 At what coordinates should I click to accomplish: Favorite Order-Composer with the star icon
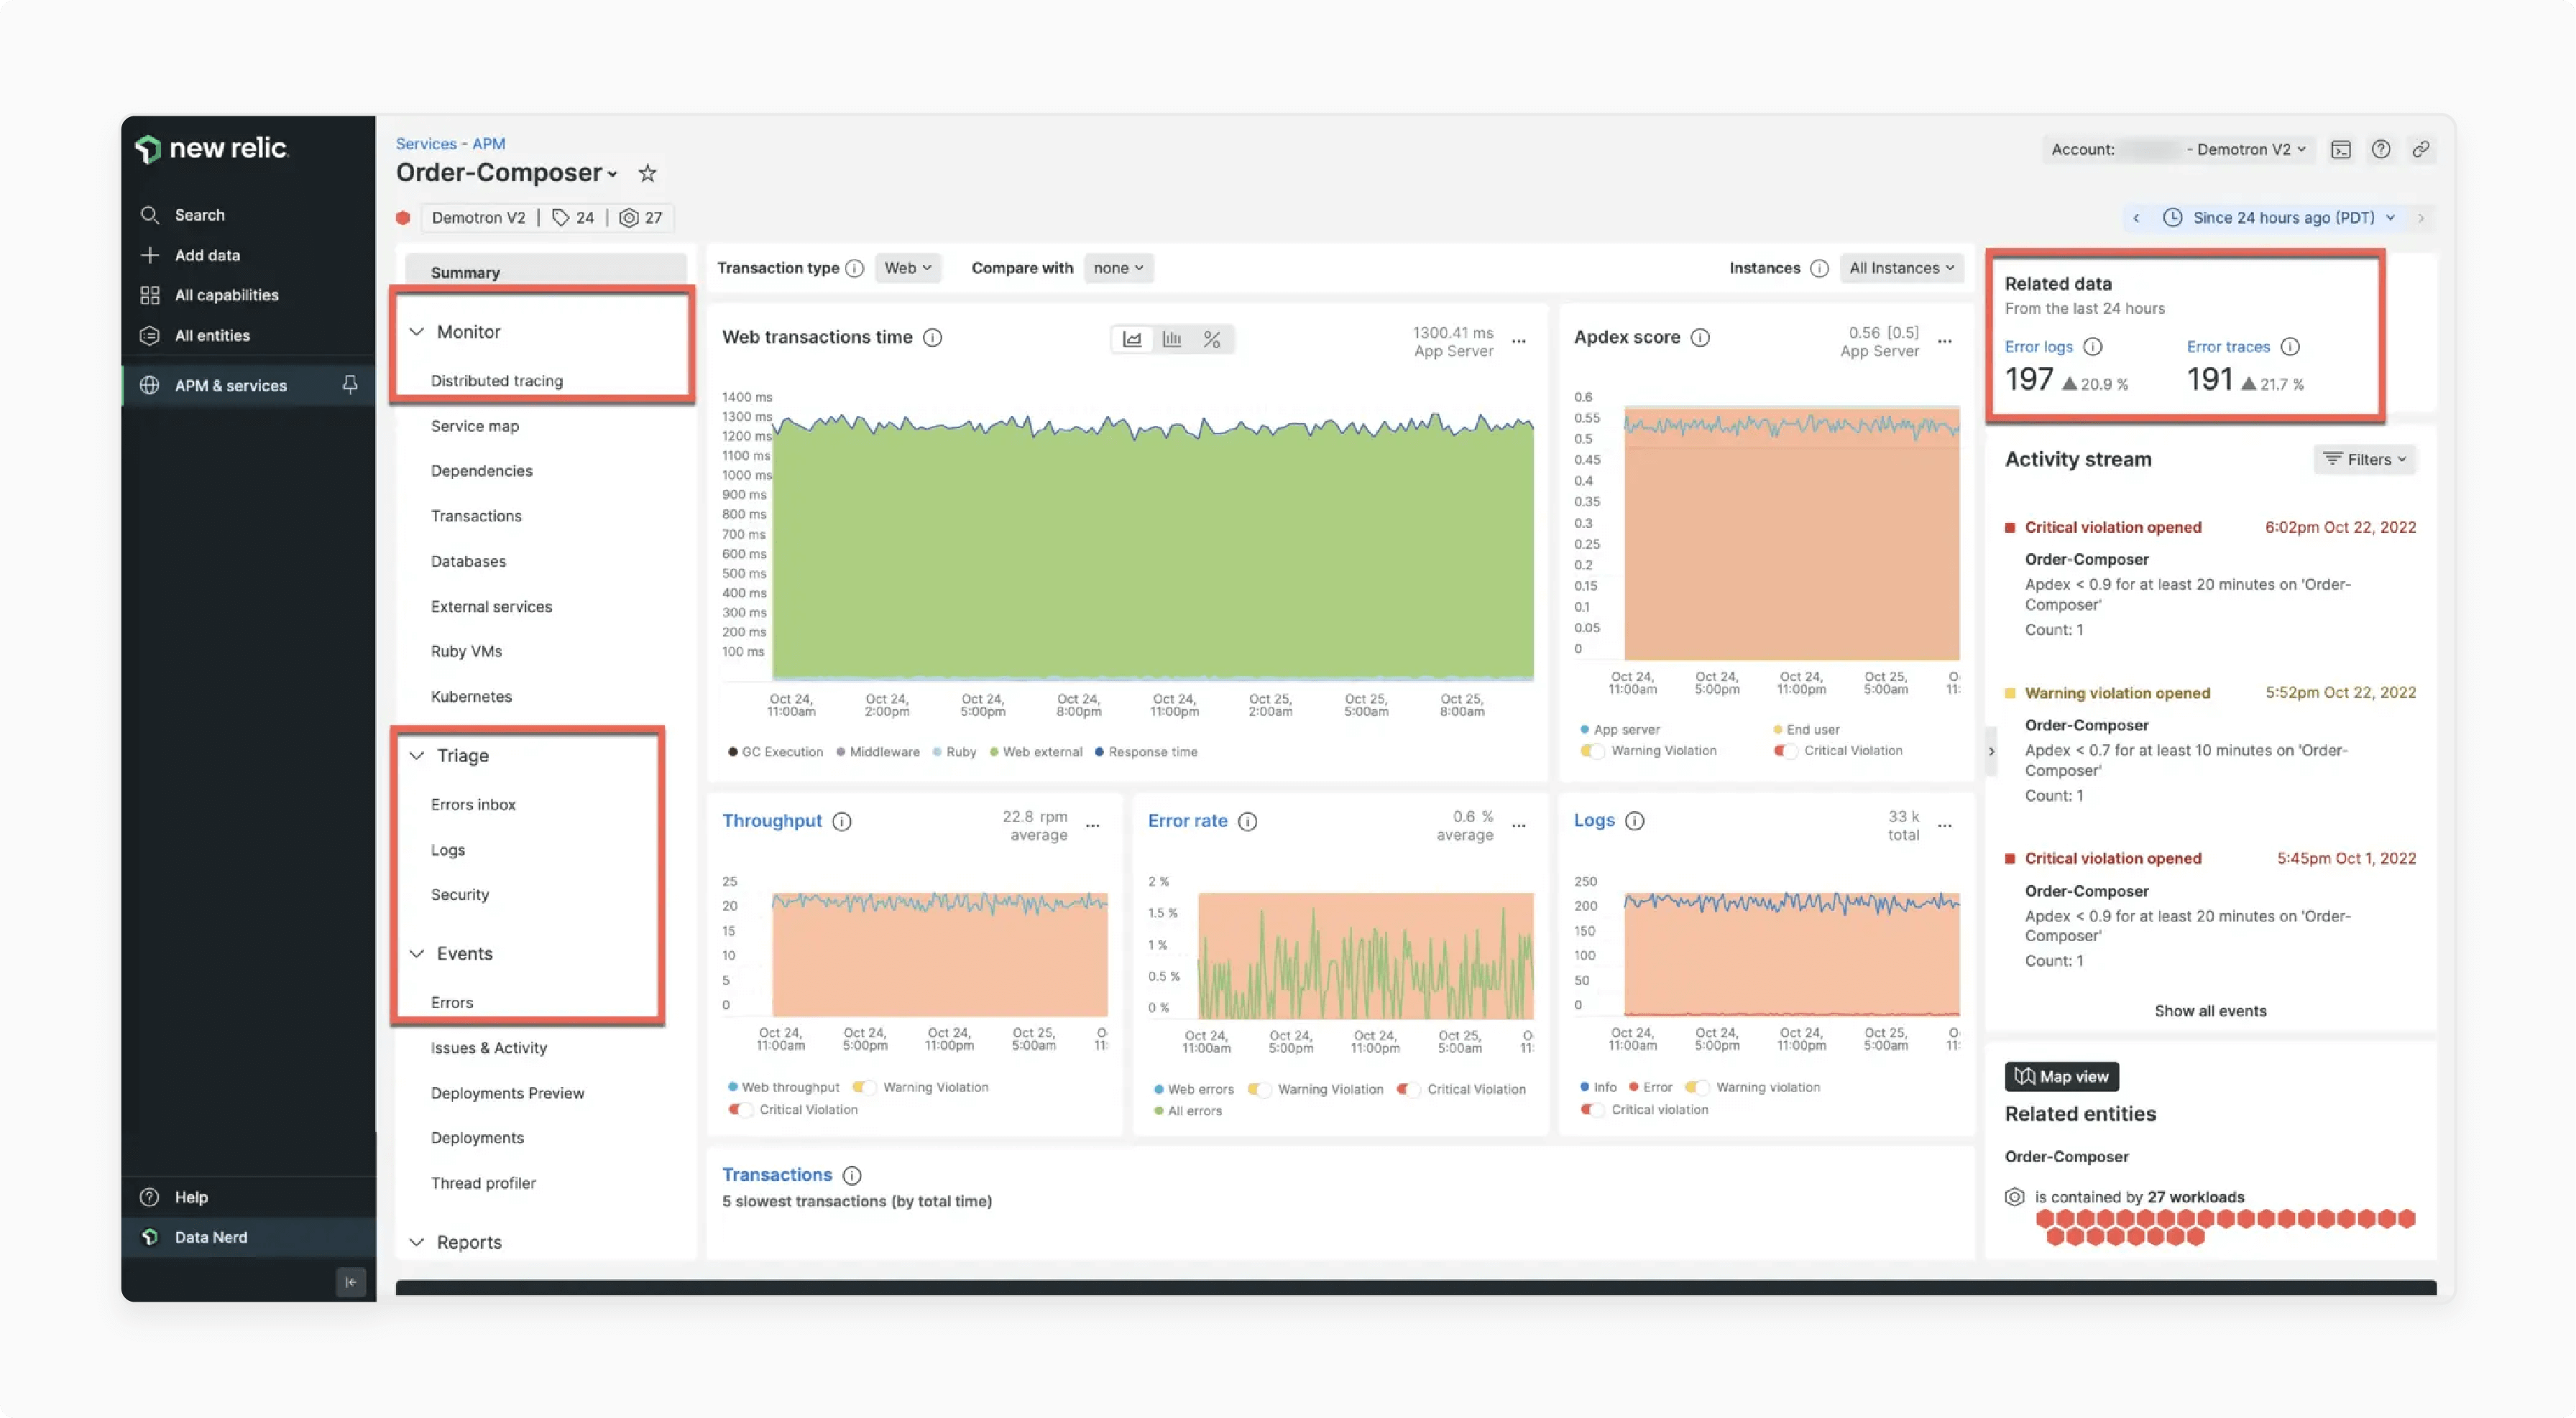[x=648, y=173]
